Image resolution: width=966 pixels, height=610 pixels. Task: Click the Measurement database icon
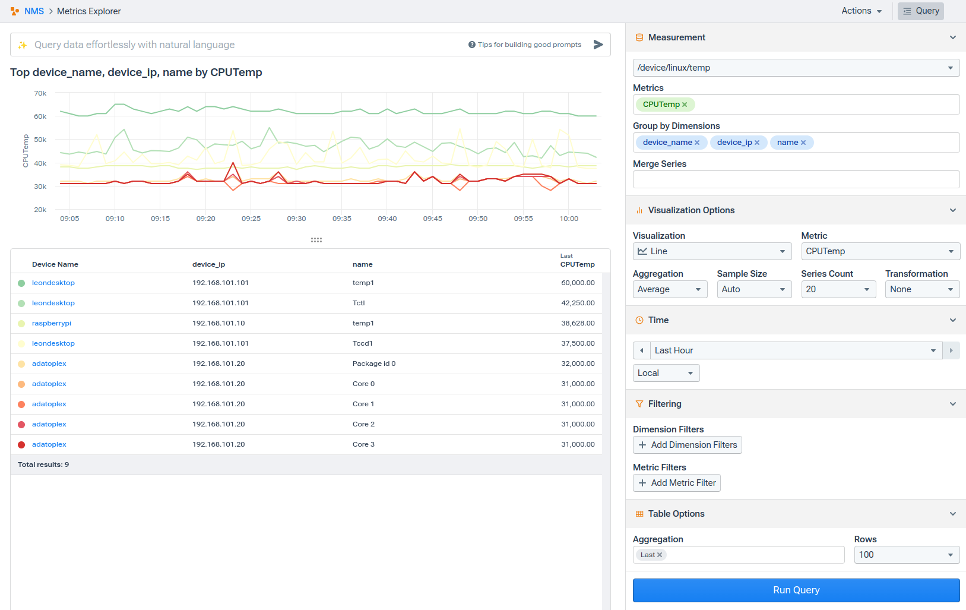coord(639,37)
